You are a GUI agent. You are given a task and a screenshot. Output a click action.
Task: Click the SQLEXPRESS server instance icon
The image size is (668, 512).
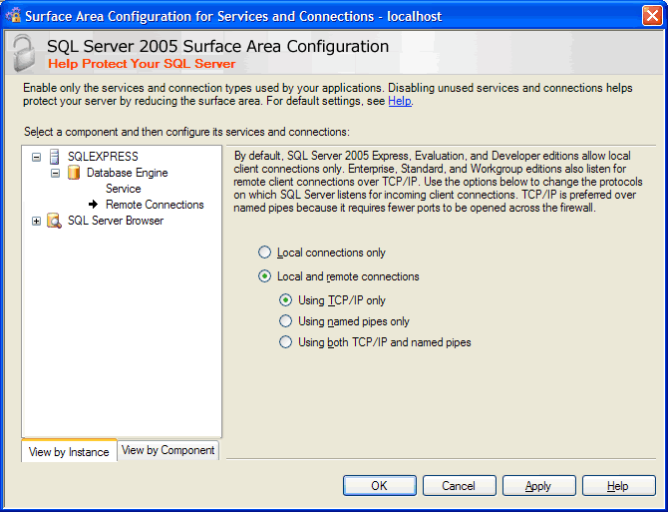pos(54,157)
